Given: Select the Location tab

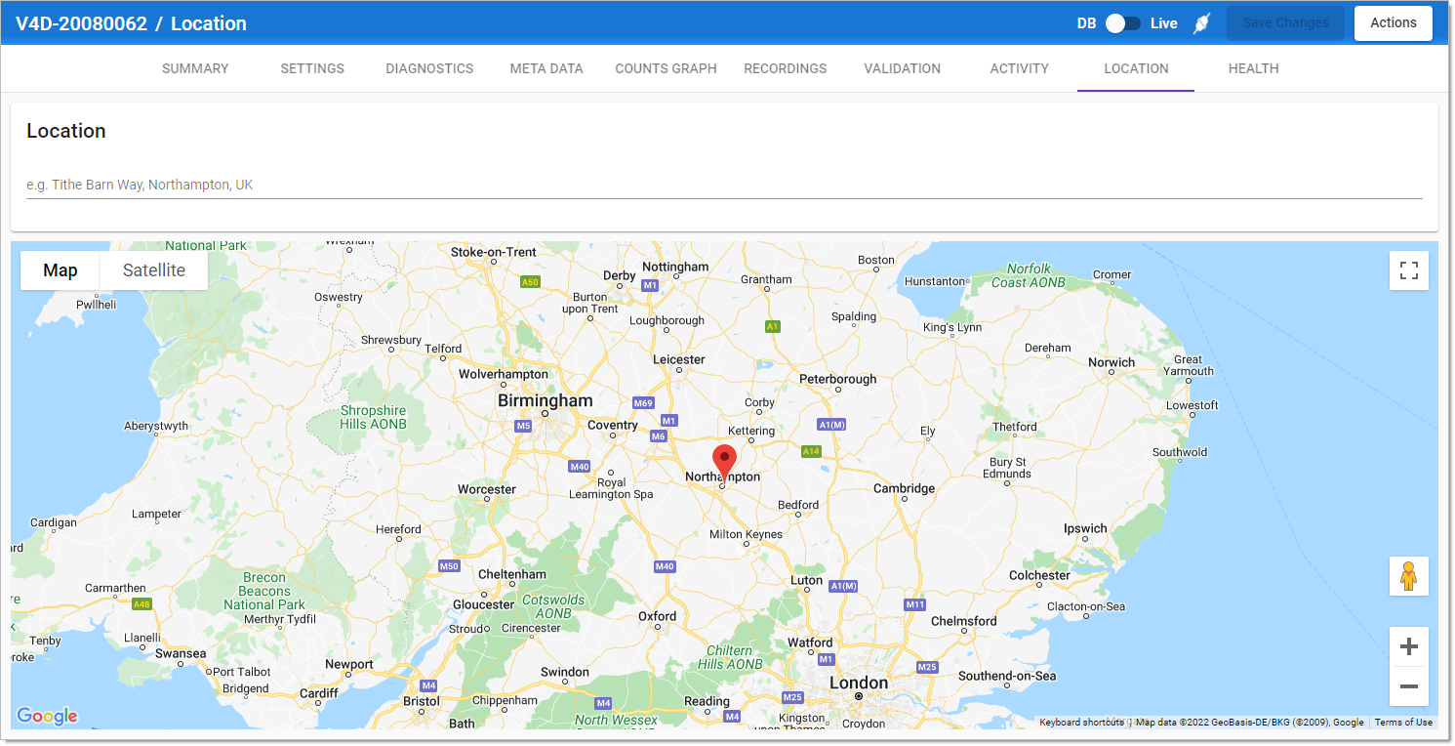Looking at the screenshot, I should coord(1136,68).
